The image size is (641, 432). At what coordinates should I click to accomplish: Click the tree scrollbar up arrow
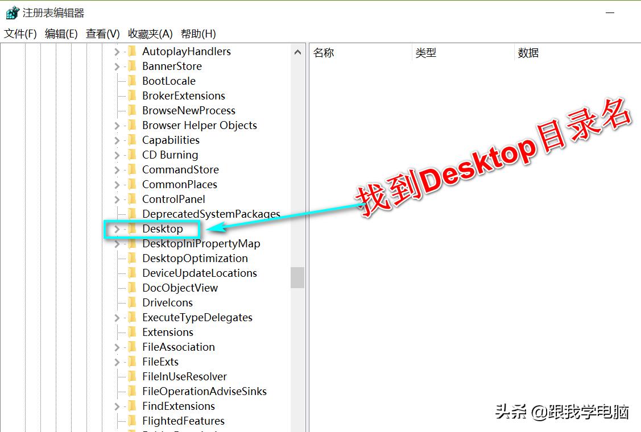tap(297, 52)
